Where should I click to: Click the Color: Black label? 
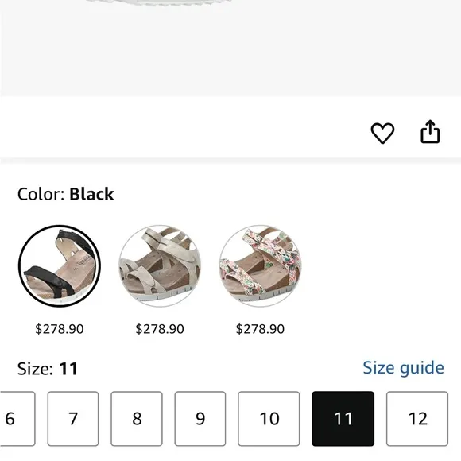(x=65, y=194)
